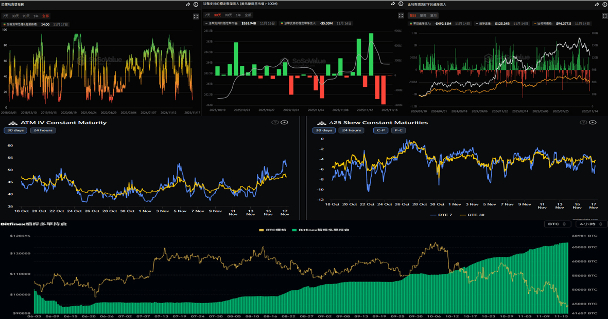
Task: Toggle C-P skew mode
Action: (380, 130)
